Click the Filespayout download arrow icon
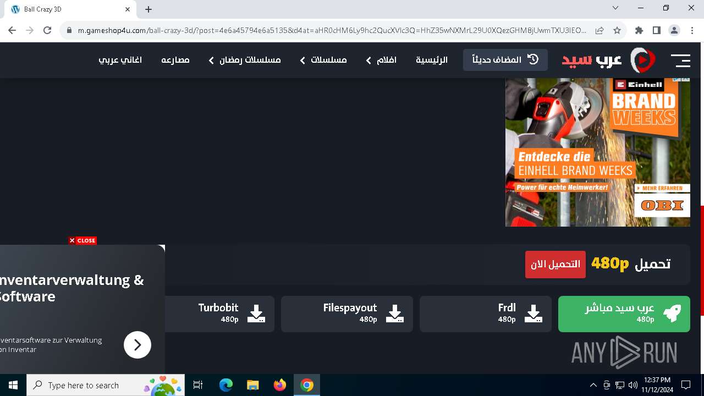The height and width of the screenshot is (396, 704). point(394,313)
